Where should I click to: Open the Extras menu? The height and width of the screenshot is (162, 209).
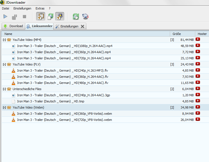40,8
